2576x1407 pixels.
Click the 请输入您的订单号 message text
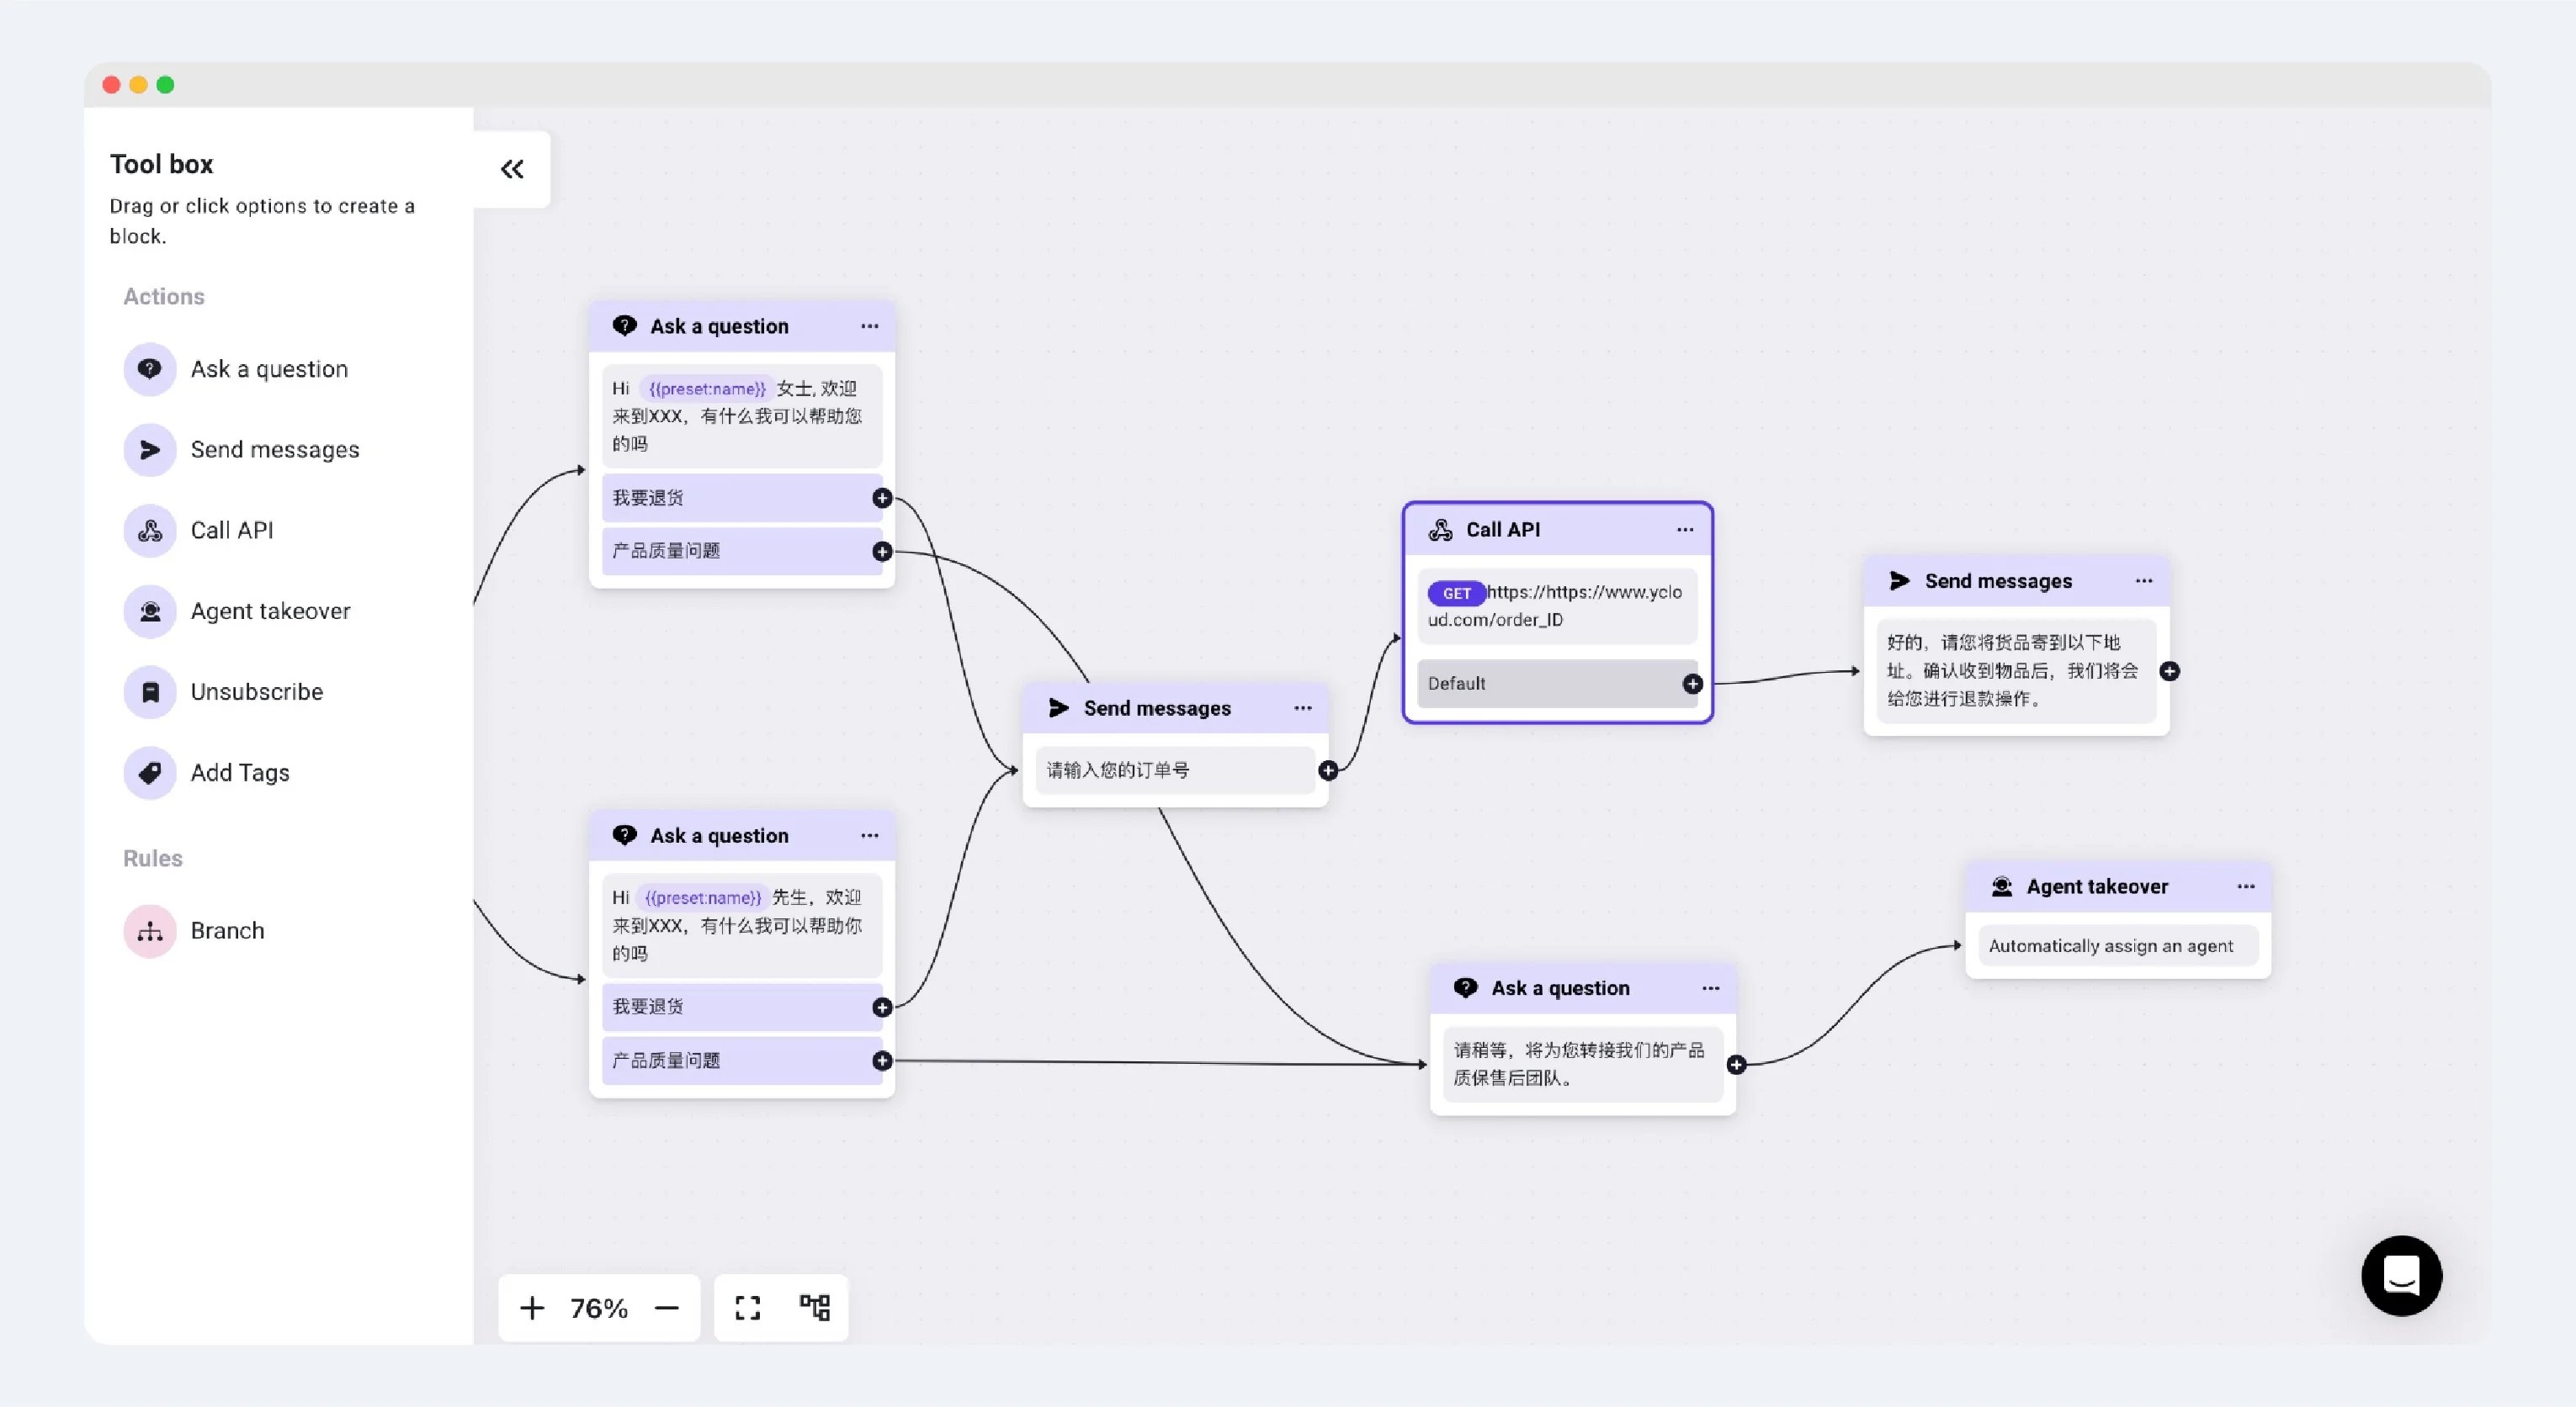click(1118, 770)
